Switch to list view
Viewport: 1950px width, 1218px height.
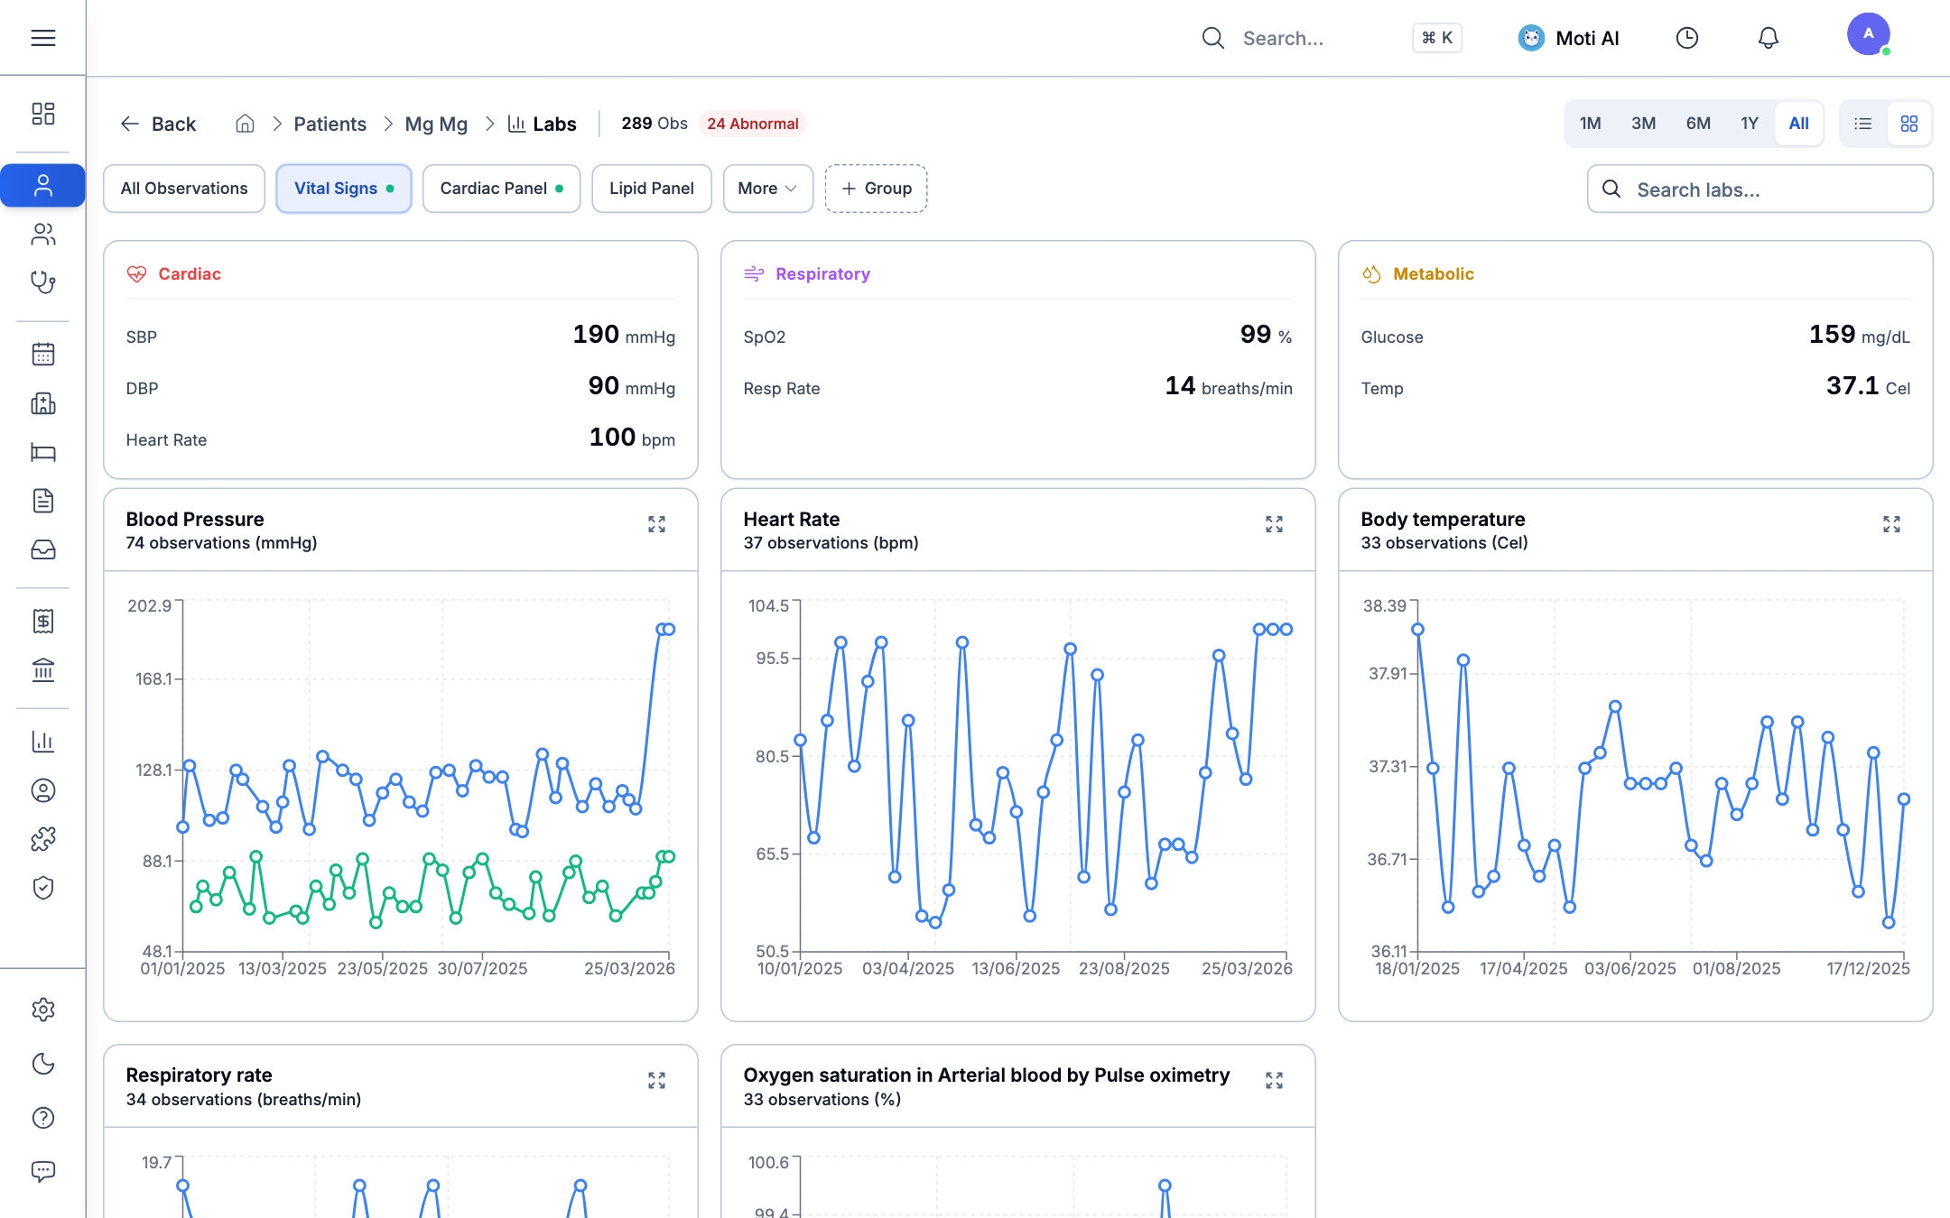click(x=1863, y=124)
